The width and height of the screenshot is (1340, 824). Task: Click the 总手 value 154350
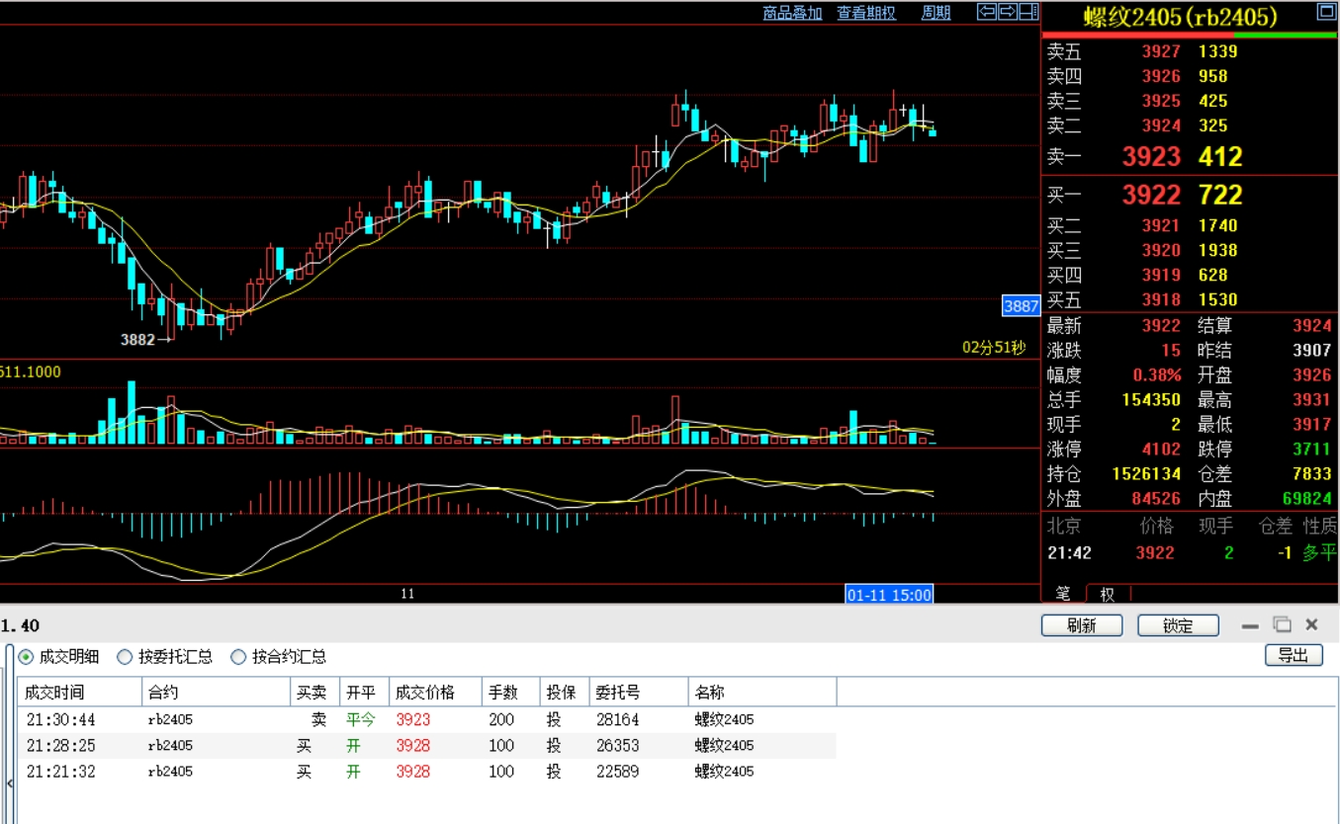coord(1151,399)
